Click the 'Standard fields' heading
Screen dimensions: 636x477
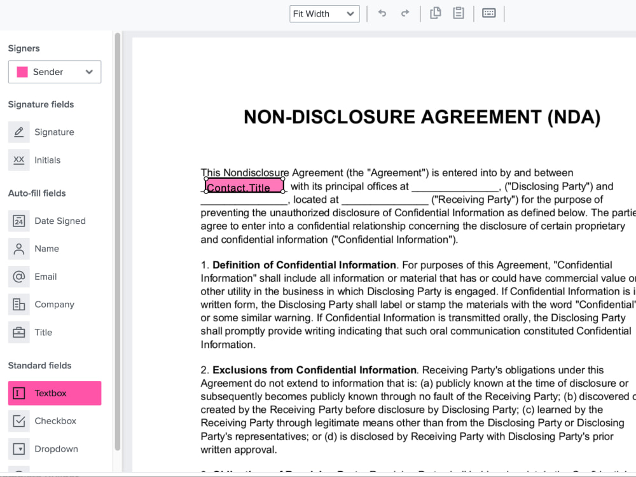click(39, 366)
